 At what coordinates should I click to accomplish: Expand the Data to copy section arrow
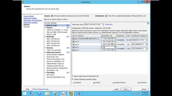[x=46, y=25]
